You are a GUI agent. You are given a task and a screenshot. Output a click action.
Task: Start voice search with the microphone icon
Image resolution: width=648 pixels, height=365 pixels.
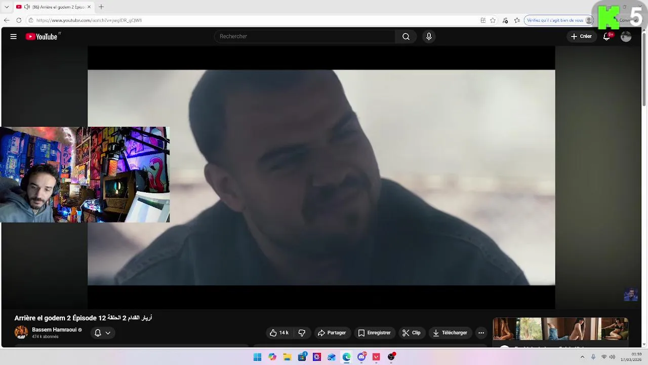tap(429, 36)
